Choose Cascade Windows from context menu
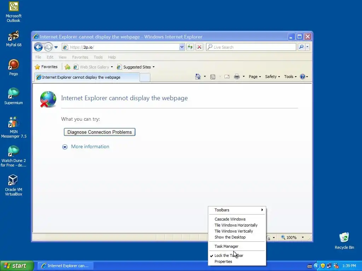Viewport: 362px width, 271px height. [x=237, y=219]
